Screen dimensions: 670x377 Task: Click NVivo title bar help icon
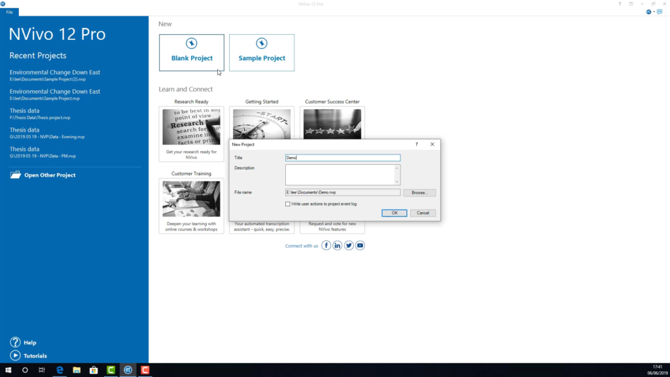pos(620,4)
